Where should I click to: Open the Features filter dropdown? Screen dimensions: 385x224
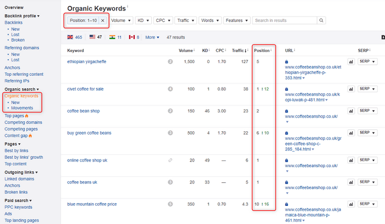237,20
